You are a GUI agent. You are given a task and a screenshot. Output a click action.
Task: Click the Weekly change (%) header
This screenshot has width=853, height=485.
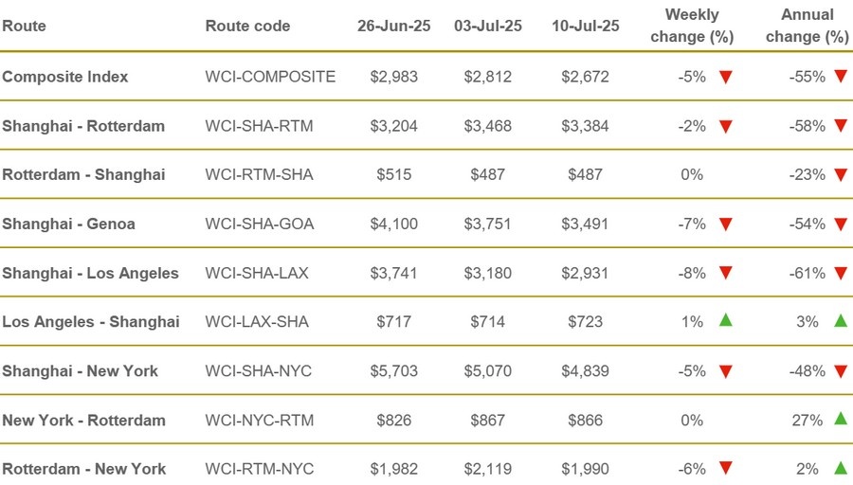(692, 26)
